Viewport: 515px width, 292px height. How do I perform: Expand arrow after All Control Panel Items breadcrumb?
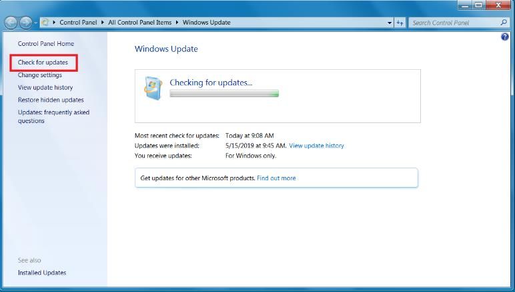(177, 22)
